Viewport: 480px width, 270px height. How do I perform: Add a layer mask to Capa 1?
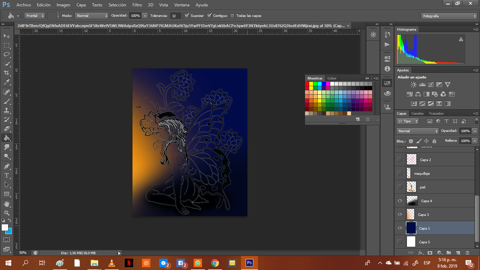coord(429,253)
